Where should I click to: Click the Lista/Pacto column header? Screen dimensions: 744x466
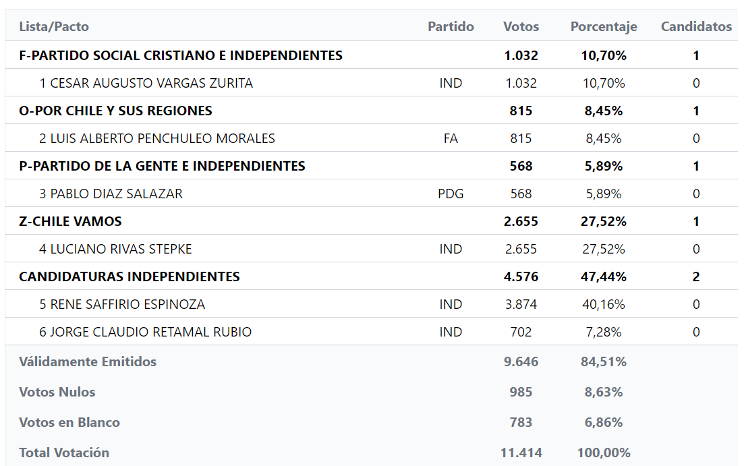click(x=54, y=27)
